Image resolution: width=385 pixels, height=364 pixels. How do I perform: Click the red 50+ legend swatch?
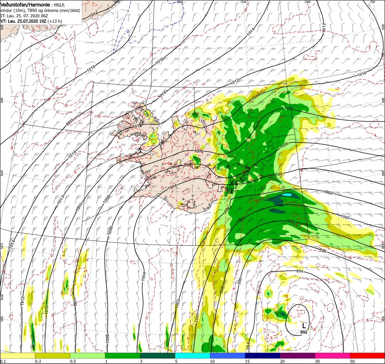click(367, 356)
